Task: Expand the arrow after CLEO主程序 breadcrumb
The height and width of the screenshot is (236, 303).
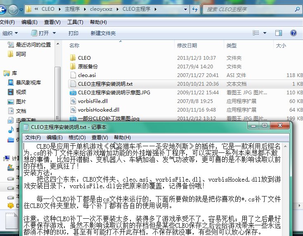Action: point(156,9)
